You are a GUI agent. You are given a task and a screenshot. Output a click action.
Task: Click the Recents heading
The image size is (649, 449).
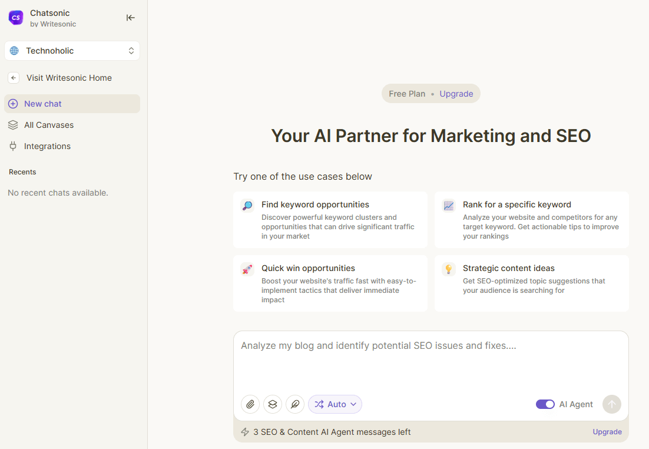click(x=22, y=172)
